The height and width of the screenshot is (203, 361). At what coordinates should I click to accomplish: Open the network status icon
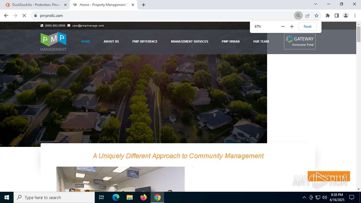pos(318,197)
